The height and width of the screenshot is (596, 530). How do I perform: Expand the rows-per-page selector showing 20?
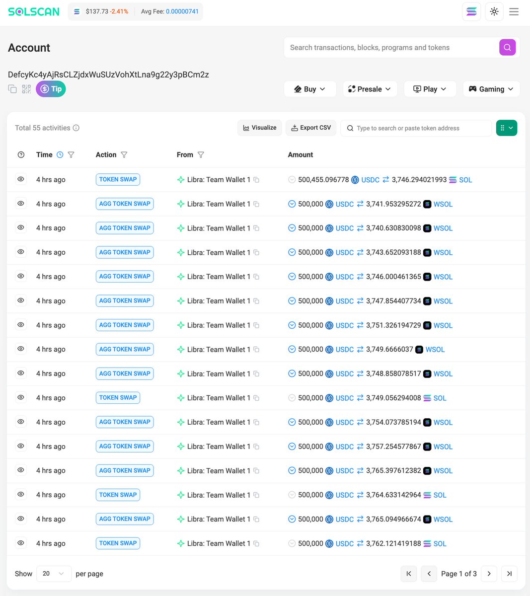coord(54,574)
